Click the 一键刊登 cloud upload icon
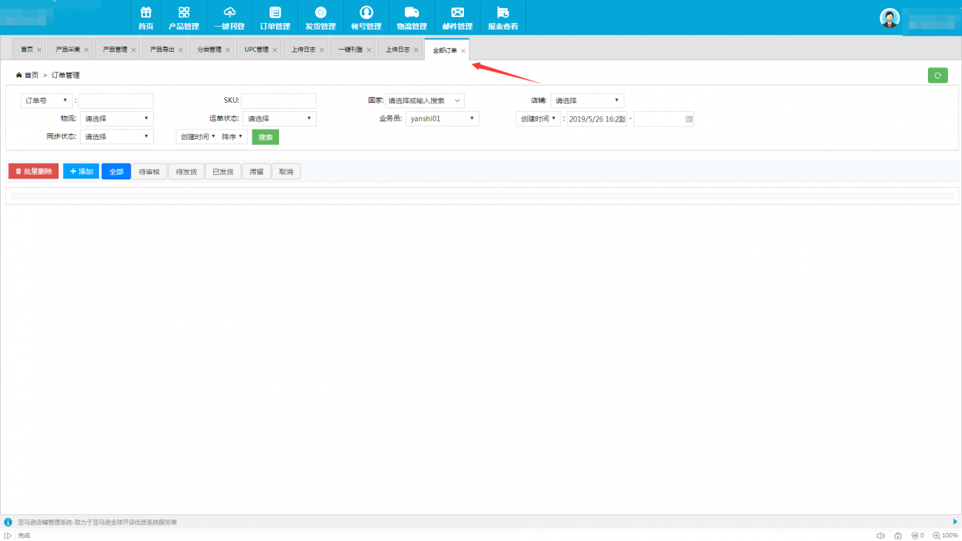Screen dimensions: 962x541 229,18
